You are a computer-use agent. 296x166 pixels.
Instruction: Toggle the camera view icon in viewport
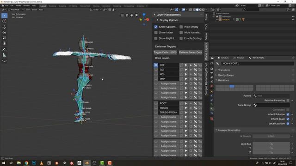point(127,15)
